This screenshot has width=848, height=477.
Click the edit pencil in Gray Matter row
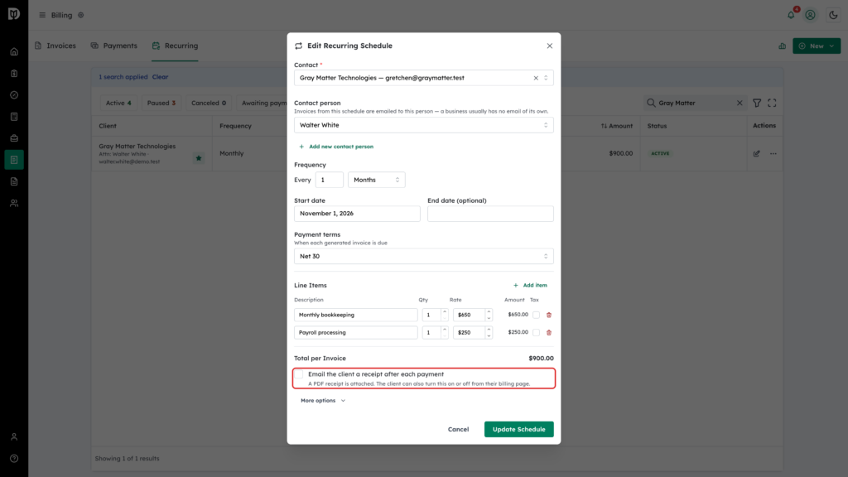[757, 153]
